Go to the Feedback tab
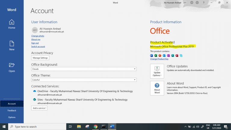 12,110
